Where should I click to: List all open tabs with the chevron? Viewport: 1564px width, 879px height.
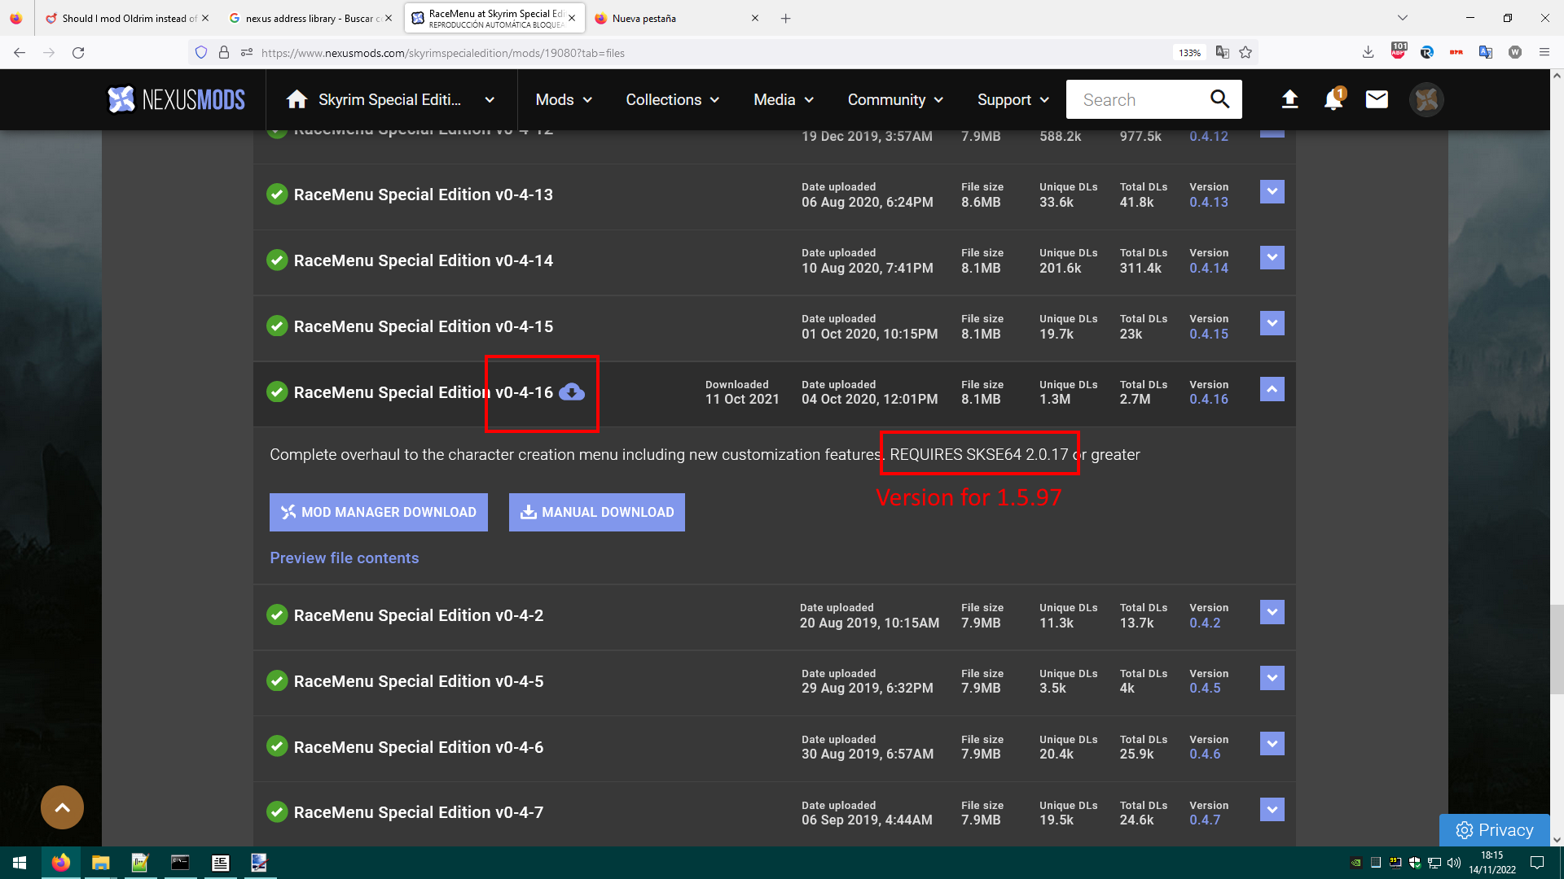1402,18
